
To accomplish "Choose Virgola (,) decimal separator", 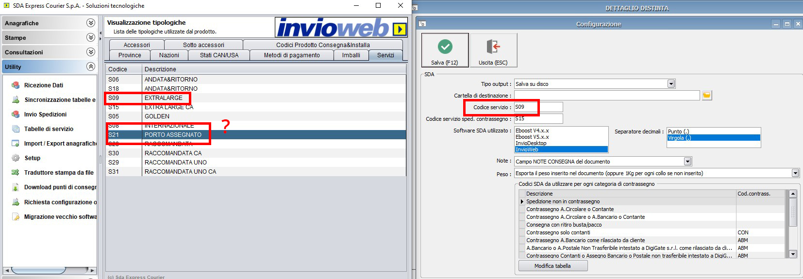I will tap(713, 138).
